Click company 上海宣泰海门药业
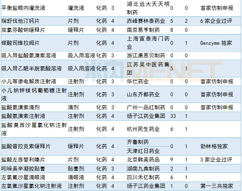The width and height of the screenshot is (242, 191). pos(148,43)
